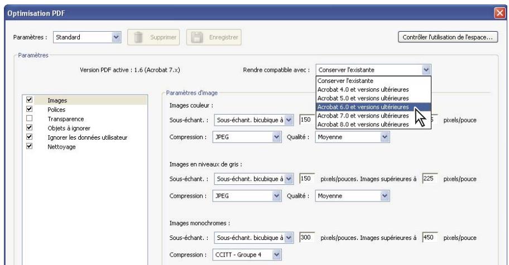Open color images Compression JPEG dropdown

coord(247,137)
